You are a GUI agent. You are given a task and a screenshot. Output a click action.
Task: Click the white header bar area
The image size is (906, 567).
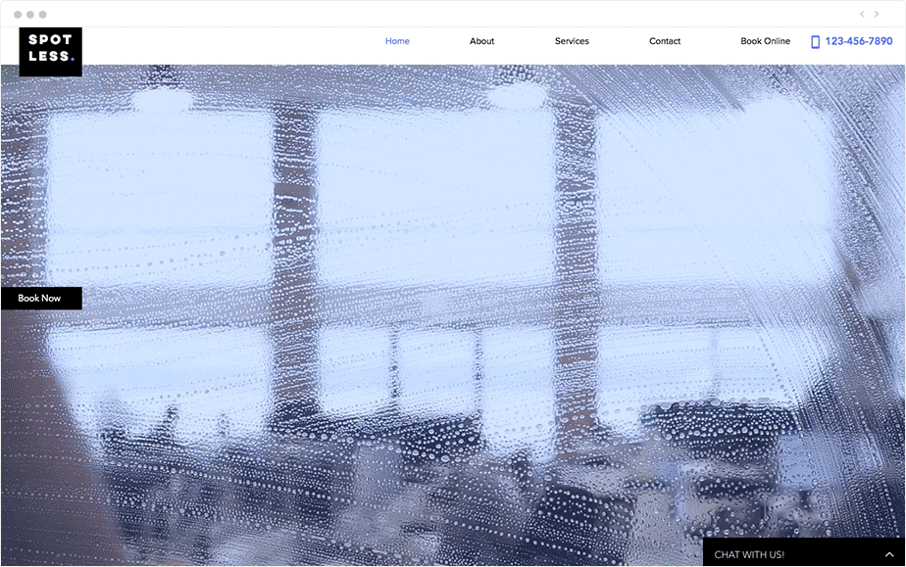click(x=231, y=46)
